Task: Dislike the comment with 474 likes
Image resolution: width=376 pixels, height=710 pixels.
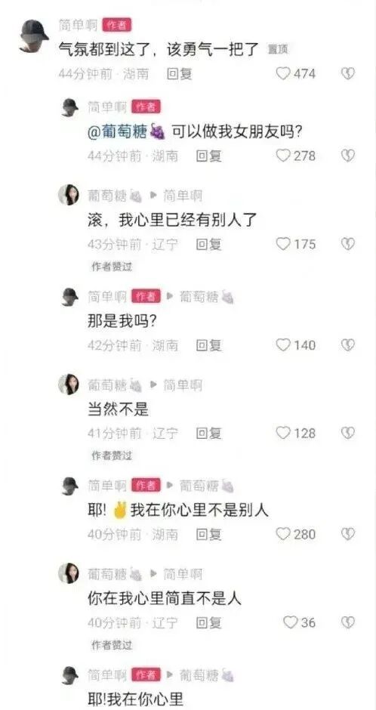Action: [347, 73]
